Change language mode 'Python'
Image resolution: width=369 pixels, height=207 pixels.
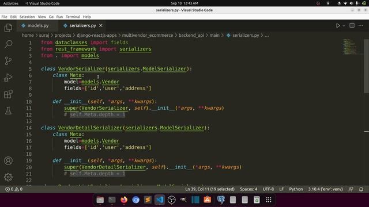click(296, 189)
